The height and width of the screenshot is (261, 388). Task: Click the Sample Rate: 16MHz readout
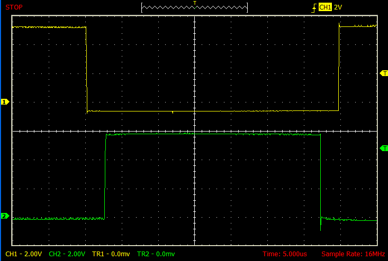click(x=353, y=254)
